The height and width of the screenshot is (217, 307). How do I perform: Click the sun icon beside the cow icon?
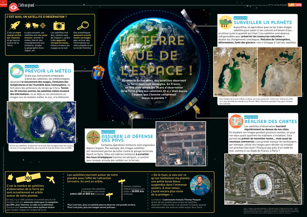click(28, 25)
